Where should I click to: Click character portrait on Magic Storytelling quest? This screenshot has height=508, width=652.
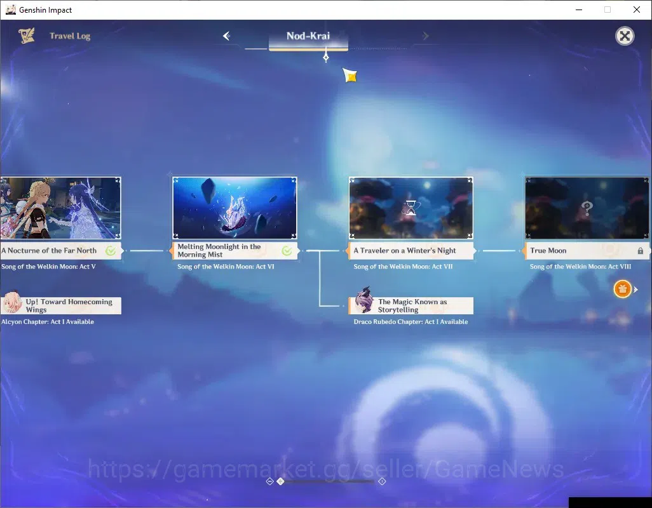pyautogui.click(x=364, y=300)
